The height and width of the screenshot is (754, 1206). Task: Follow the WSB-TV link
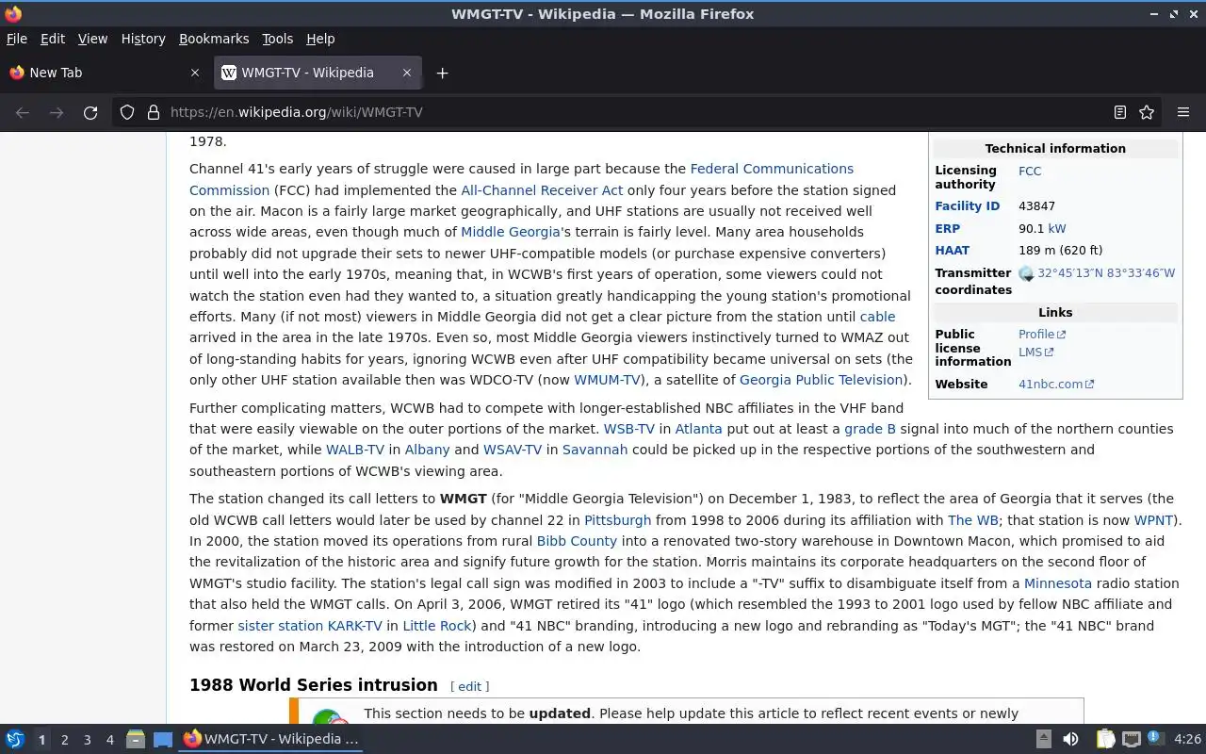[x=628, y=429]
